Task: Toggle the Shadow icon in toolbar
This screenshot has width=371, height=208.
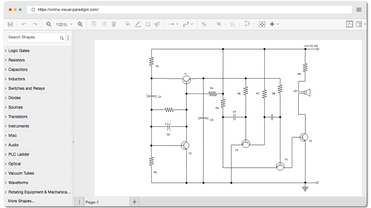Action: point(148,24)
